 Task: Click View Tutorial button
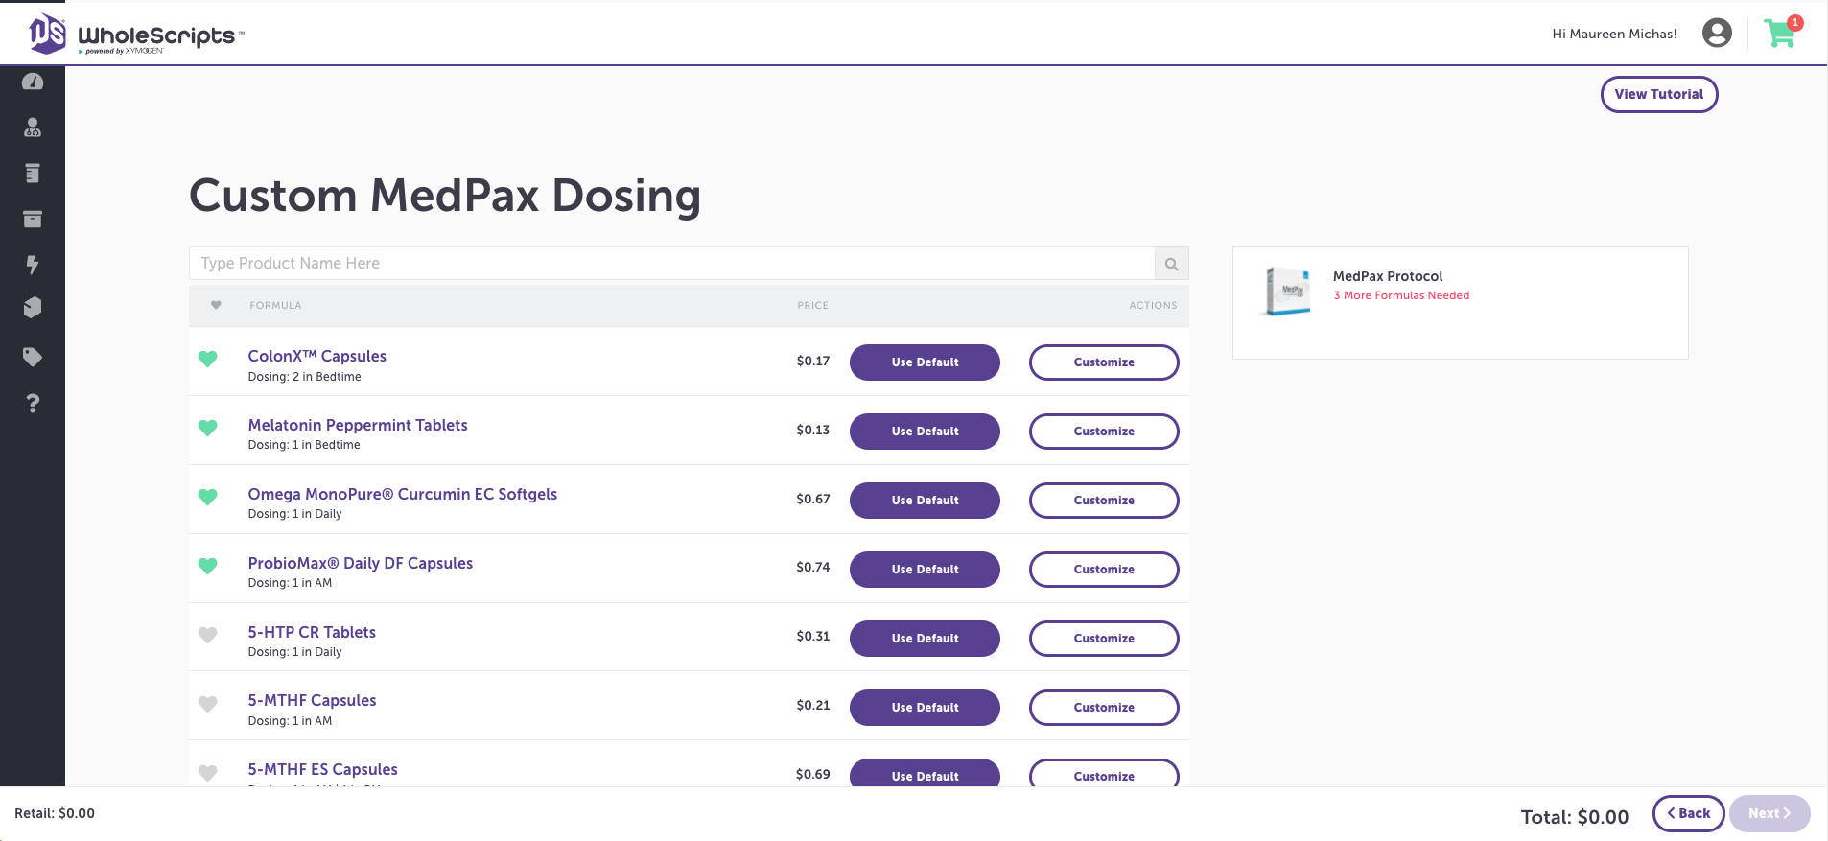(1659, 94)
